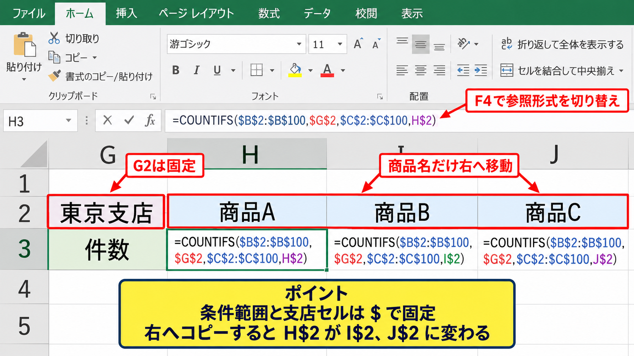Click セルを結合して中央揃え button
The width and height of the screenshot is (634, 356).
557,70
